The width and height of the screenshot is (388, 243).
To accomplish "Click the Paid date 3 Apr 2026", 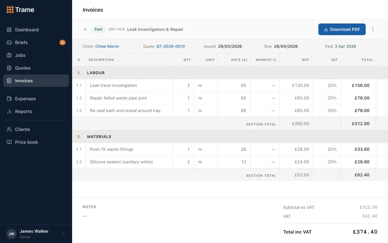I will click(x=345, y=46).
